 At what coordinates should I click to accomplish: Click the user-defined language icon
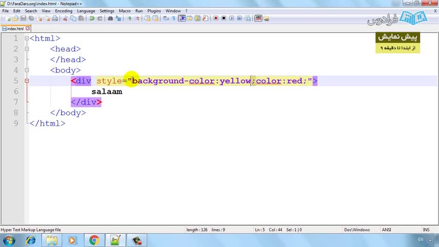pos(190,19)
